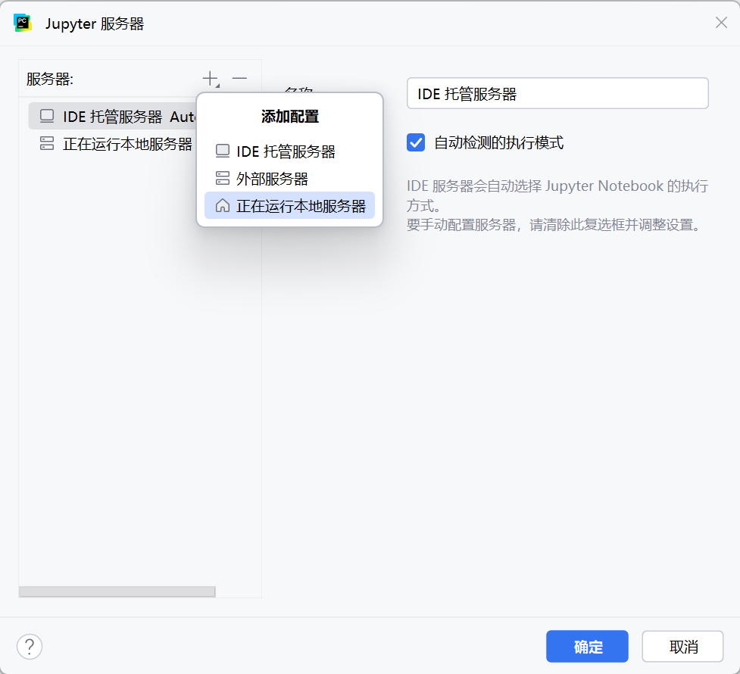
Task: Close the Jupyter 服务器 dialog
Action: tap(720, 23)
